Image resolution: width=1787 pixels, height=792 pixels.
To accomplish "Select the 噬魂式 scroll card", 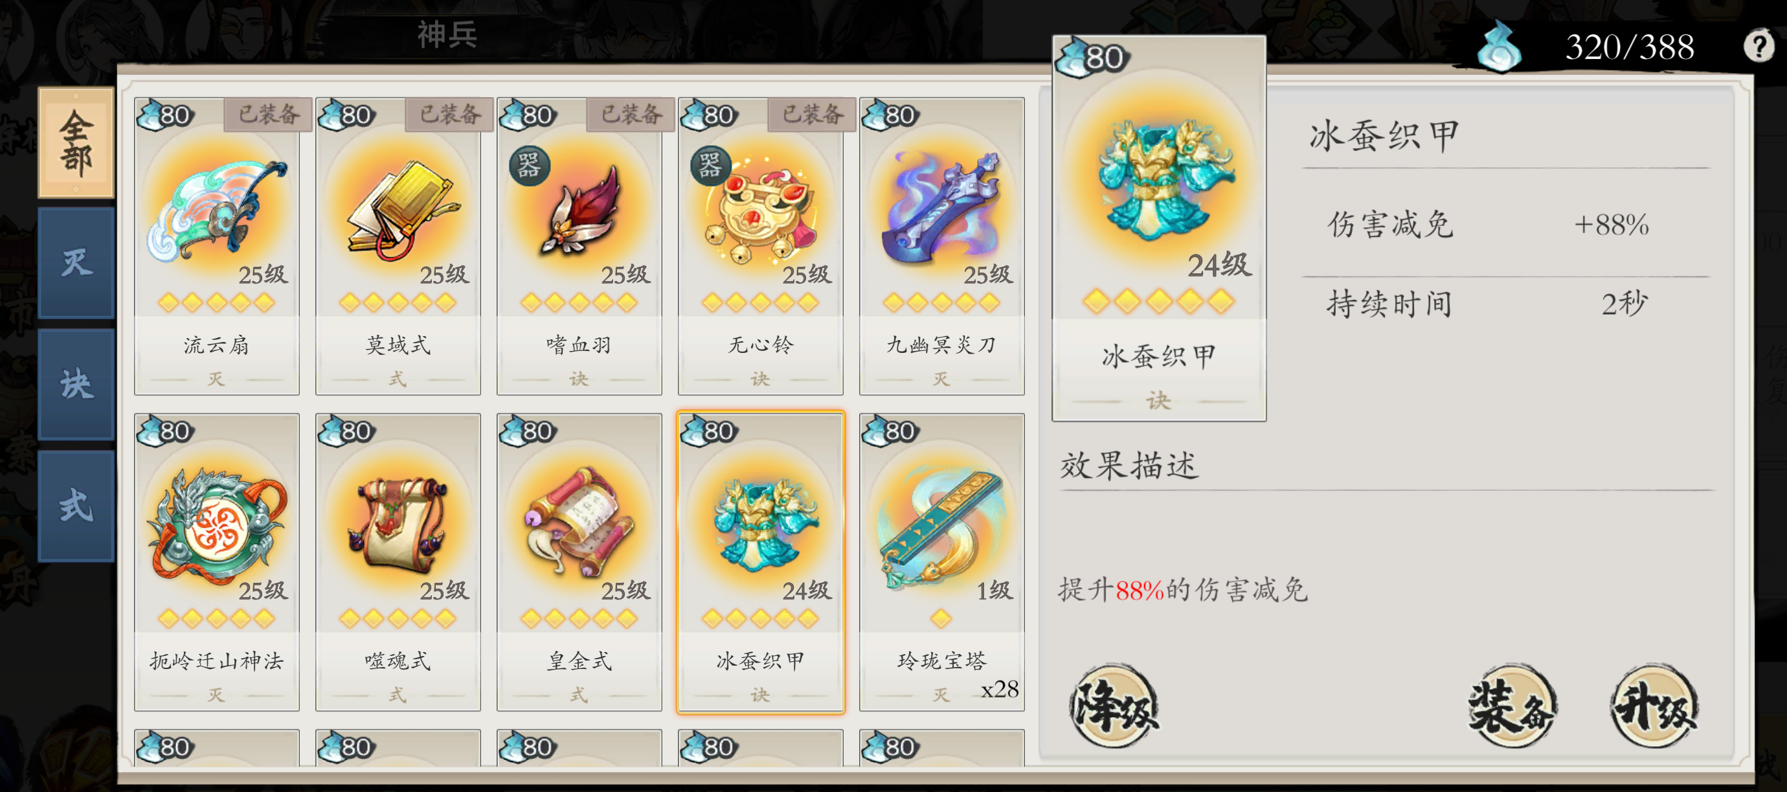I will pos(398,562).
